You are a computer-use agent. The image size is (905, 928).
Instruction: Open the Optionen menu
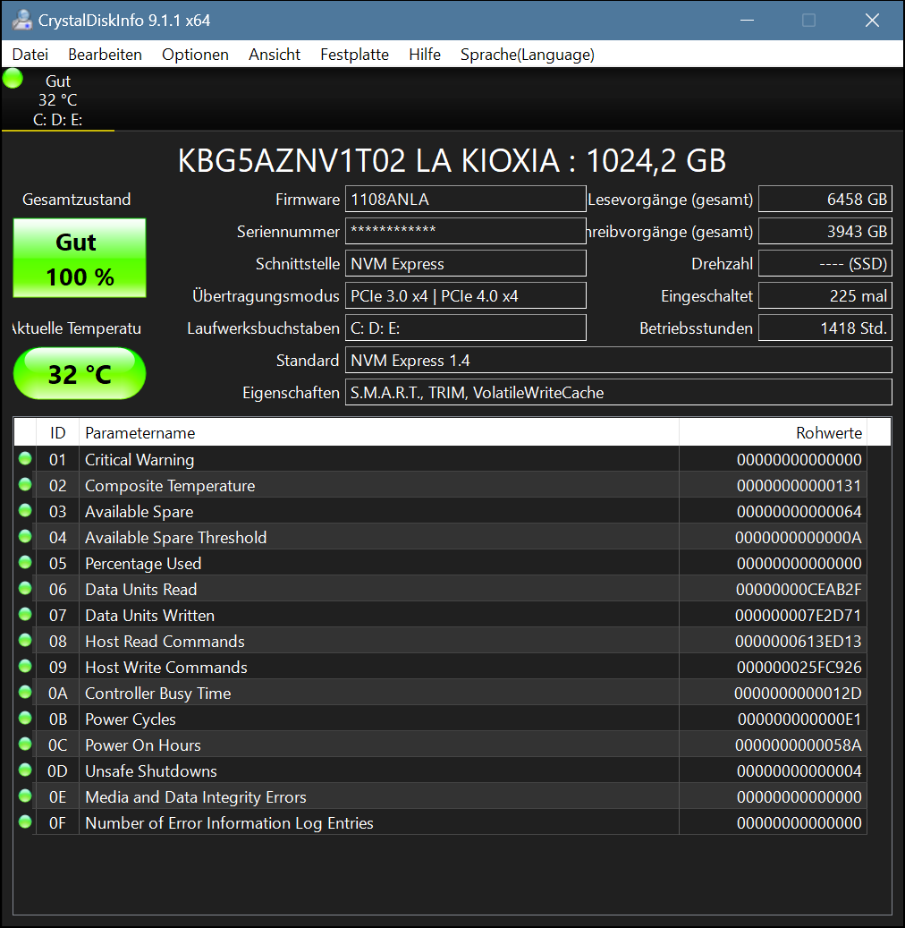(195, 55)
